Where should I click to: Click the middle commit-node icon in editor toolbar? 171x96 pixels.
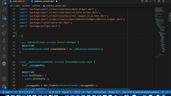pos(151,1)
